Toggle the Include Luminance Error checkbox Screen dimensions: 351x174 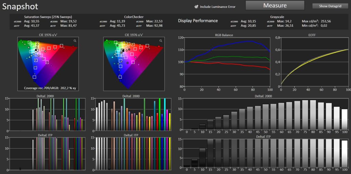pyautogui.click(x=196, y=6)
